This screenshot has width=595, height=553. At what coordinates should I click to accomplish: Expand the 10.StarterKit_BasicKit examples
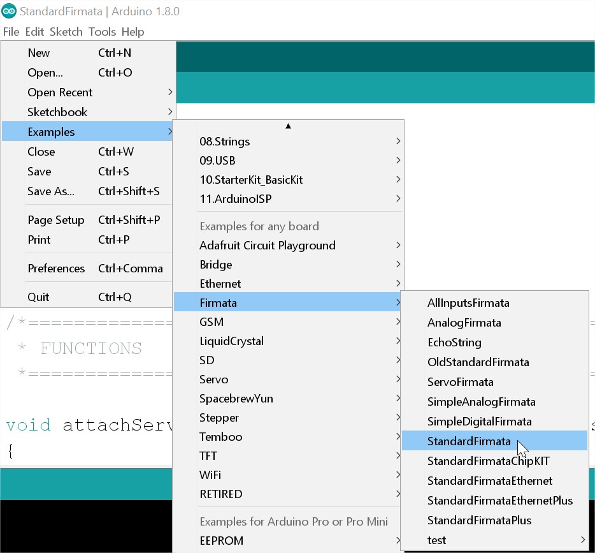(288, 180)
